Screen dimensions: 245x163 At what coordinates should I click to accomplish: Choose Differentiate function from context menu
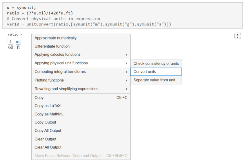coord(52,46)
